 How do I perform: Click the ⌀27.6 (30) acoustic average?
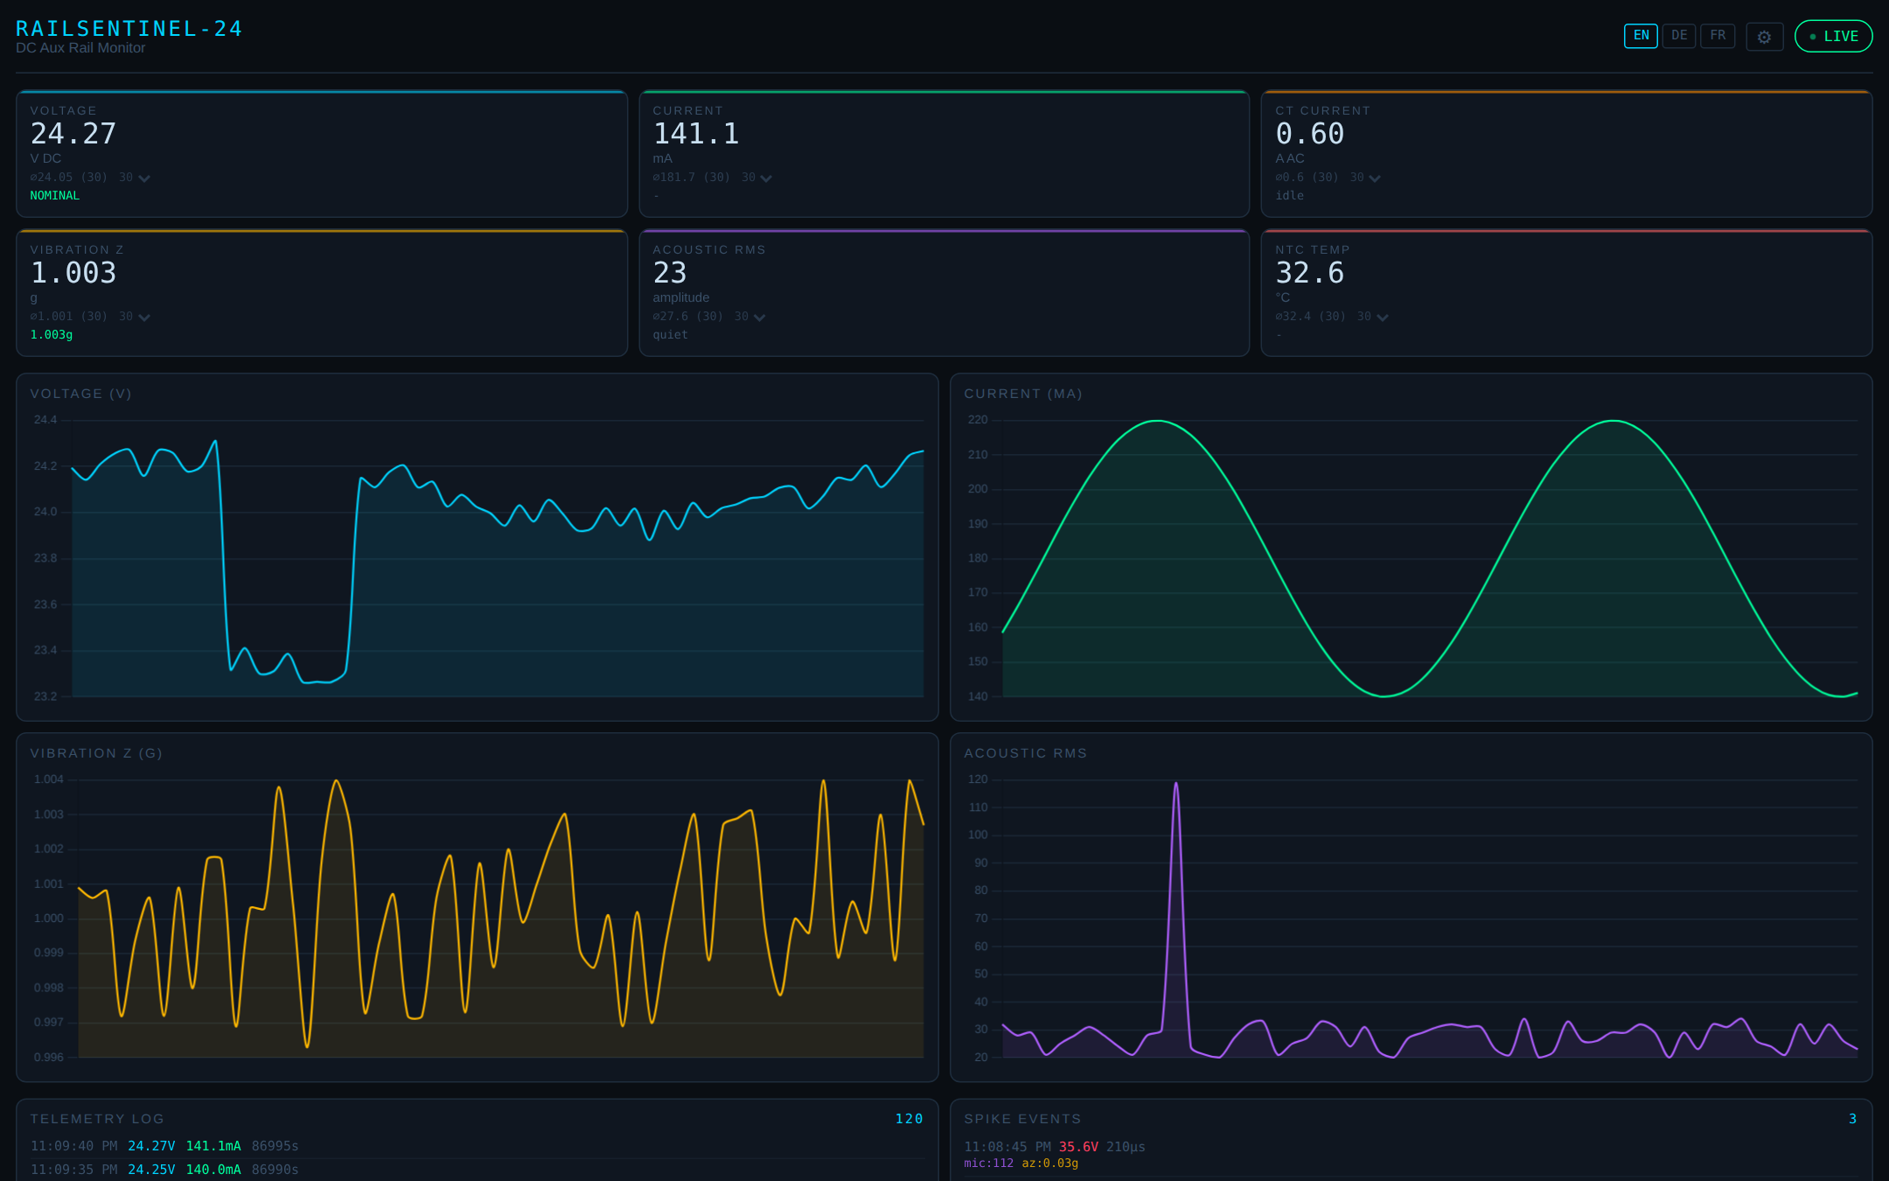(688, 317)
